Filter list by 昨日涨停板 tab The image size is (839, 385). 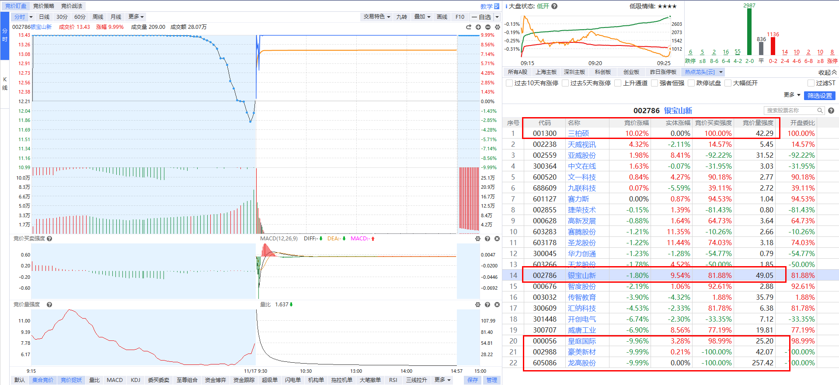tap(663, 72)
